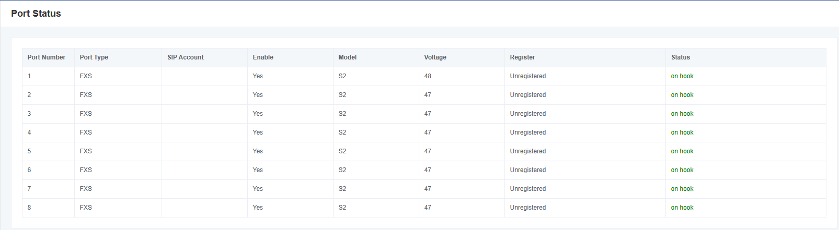Click Unregistered status for port 1
Image resolution: width=839 pixels, height=230 pixels.
pyautogui.click(x=528, y=76)
